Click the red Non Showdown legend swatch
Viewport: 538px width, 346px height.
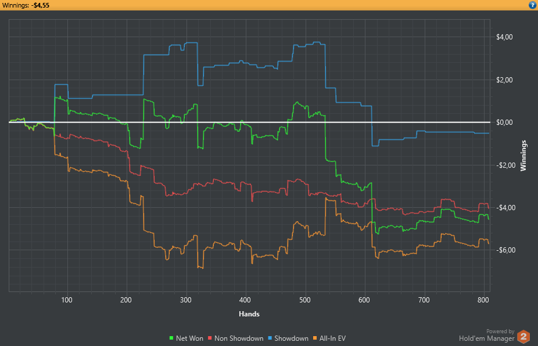210,338
